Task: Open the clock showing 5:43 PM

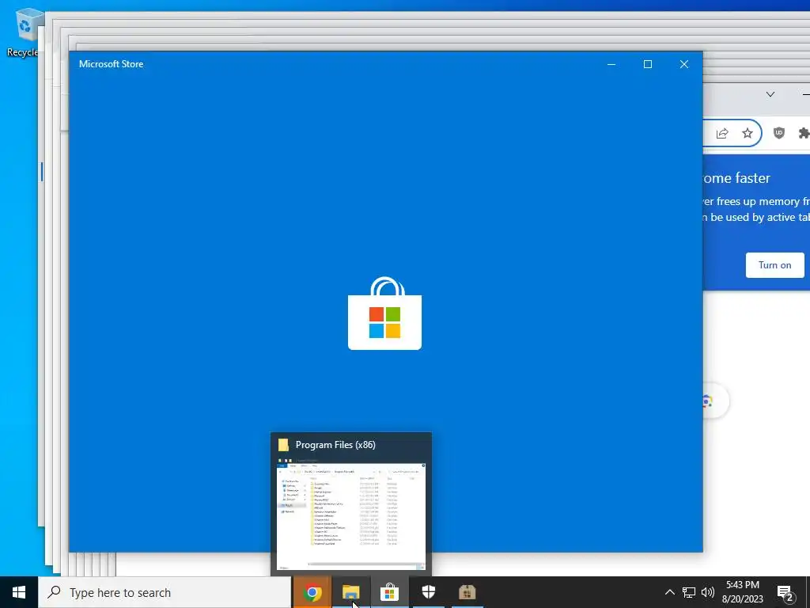Action: coord(742,592)
